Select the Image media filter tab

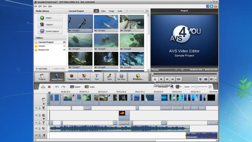[x=111, y=11]
